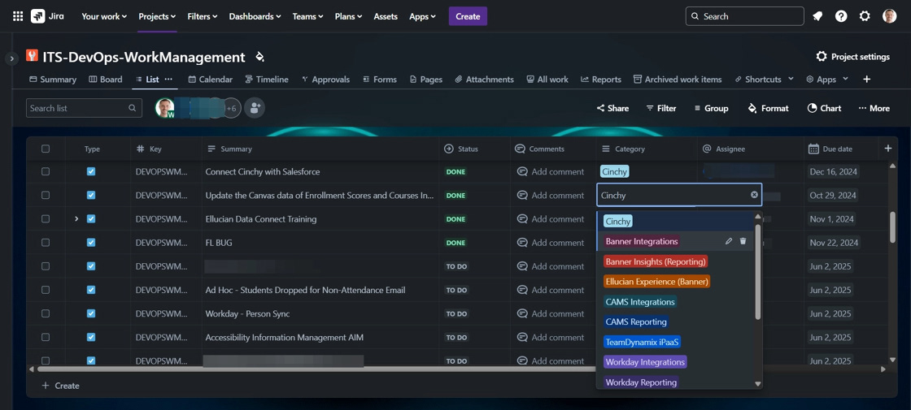Click task type icon on Connect Cinchy row
Viewport: 911px width, 410px height.
click(90, 171)
